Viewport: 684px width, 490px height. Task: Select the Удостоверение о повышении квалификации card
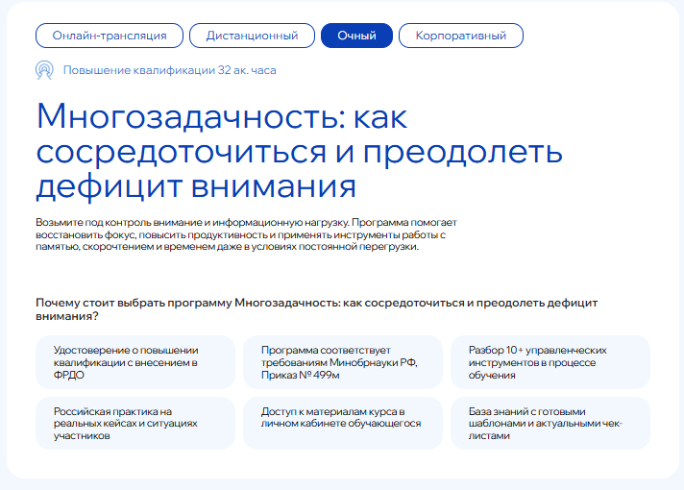pos(135,362)
